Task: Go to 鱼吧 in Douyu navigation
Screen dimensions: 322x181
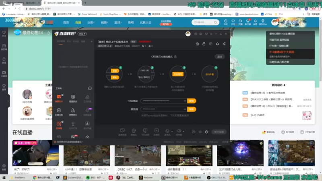Action: point(131,23)
